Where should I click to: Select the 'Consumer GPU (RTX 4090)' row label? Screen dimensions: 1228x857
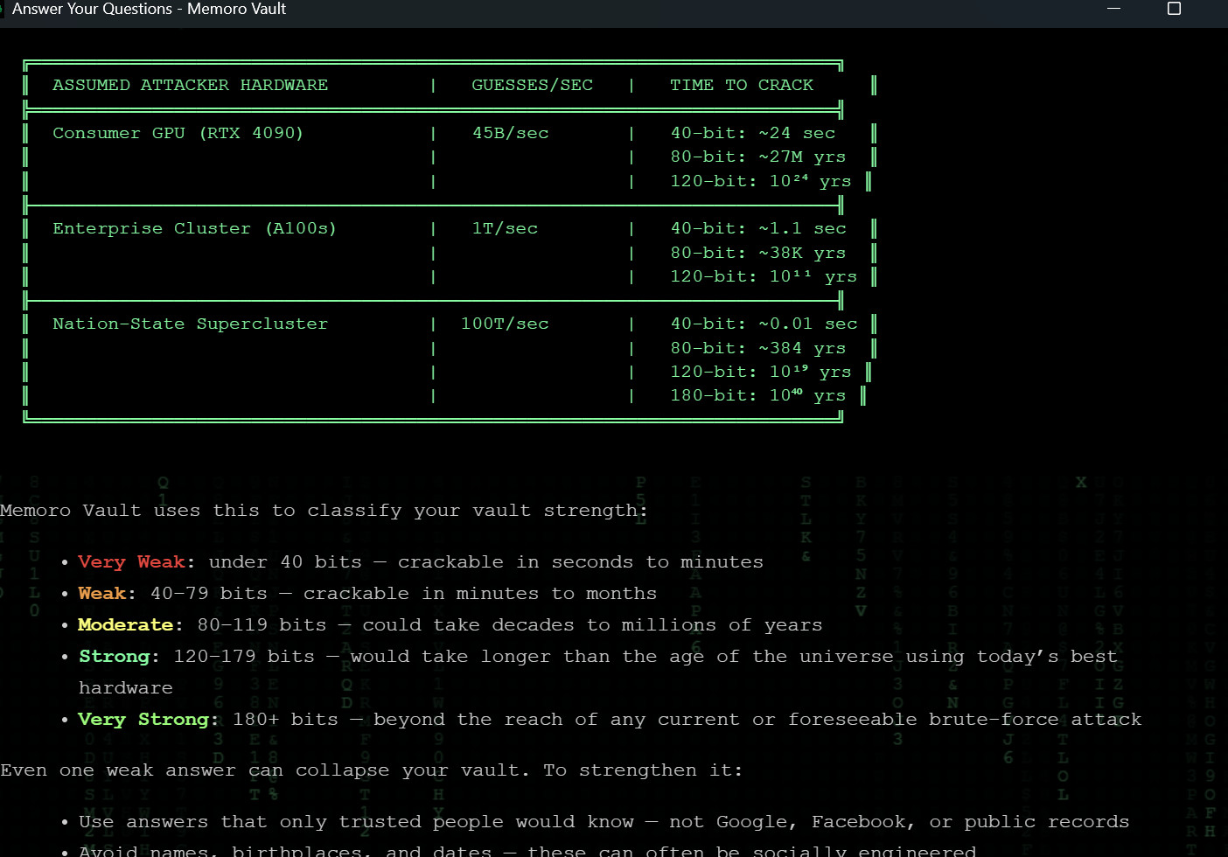[x=178, y=133]
